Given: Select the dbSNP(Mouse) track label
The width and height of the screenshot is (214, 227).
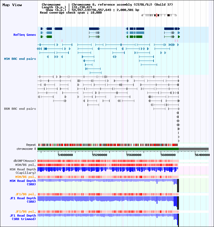Looking at the screenshot, I should [x=25, y=161].
